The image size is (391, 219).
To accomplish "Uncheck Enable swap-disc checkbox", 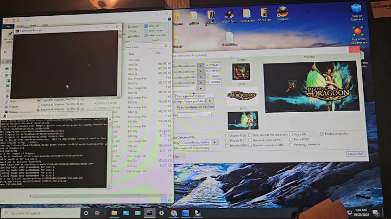I will [x=322, y=134].
